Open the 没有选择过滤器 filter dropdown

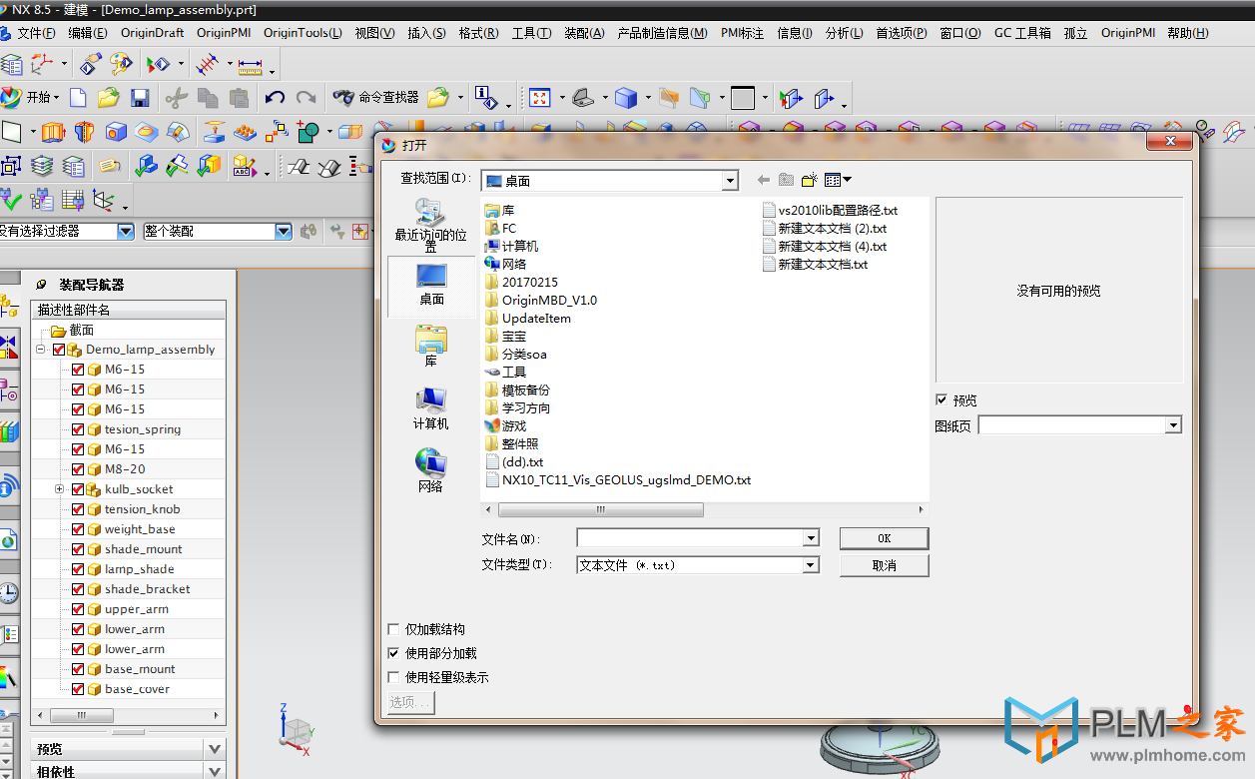(126, 231)
